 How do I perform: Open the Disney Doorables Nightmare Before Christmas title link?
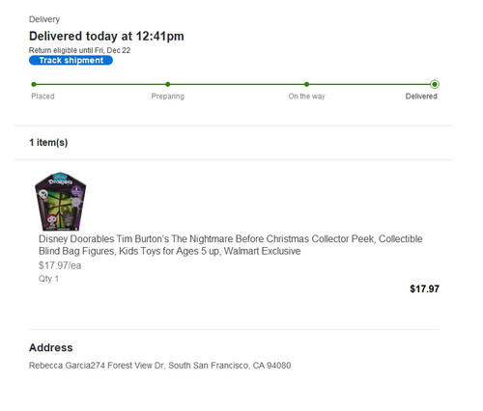(231, 245)
